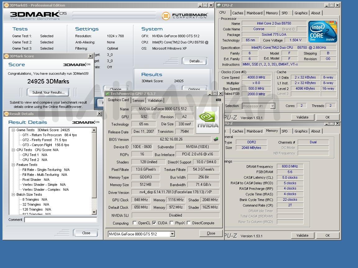The image size is (358, 268).
Task: Click the Change button in 3DMark05
Action: [116, 89]
